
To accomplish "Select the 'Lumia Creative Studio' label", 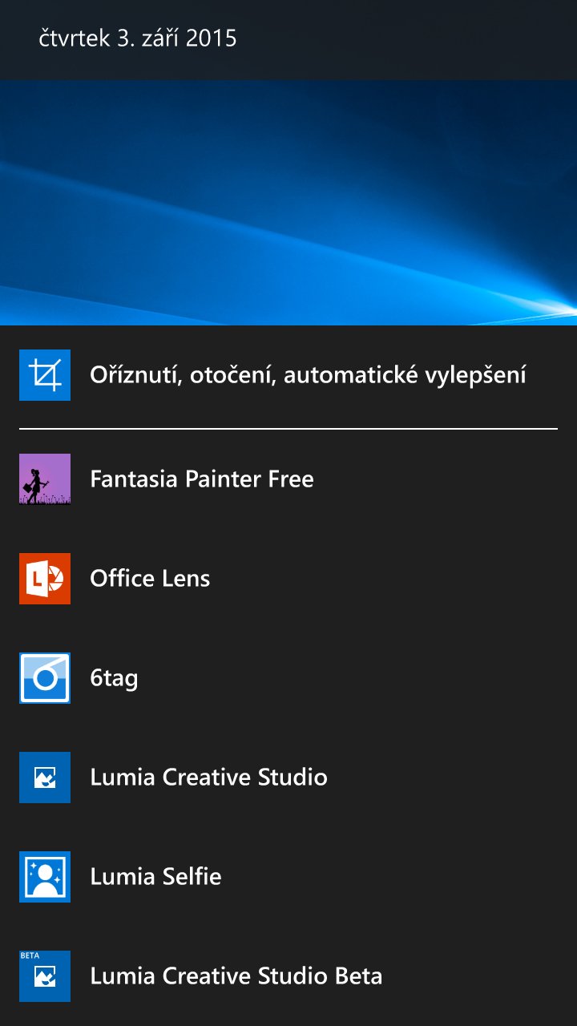I will (208, 778).
